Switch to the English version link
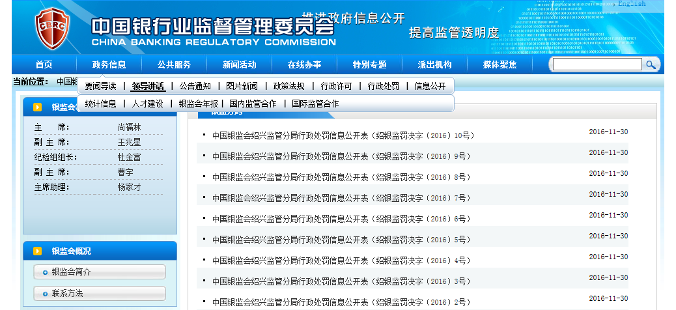676x310 pixels. 632,4
